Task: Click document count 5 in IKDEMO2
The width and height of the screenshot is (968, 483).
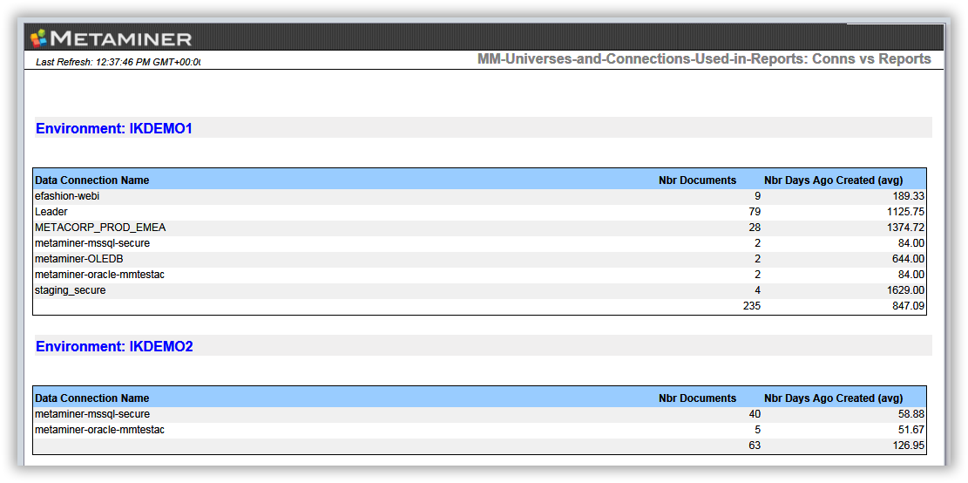Action: (757, 429)
